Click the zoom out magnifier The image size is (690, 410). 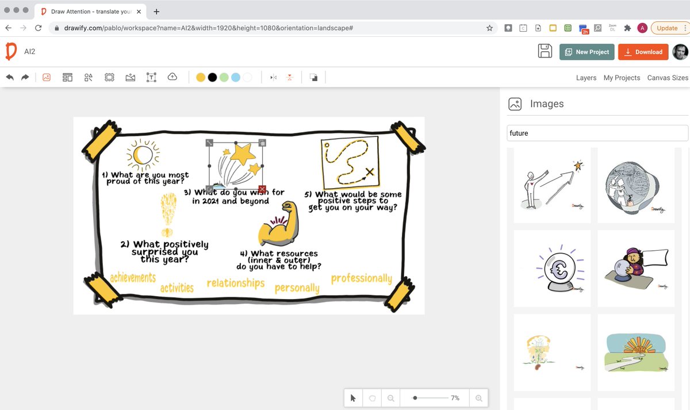click(x=390, y=397)
